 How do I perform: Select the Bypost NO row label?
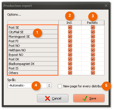click(33, 55)
